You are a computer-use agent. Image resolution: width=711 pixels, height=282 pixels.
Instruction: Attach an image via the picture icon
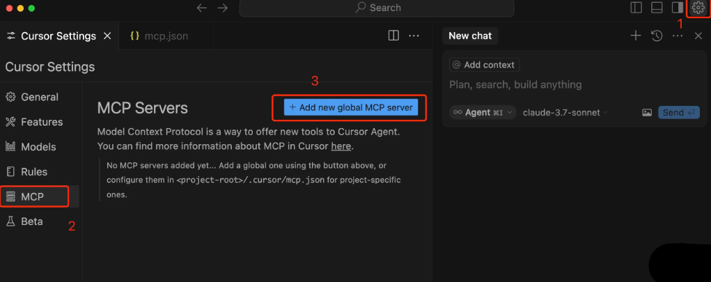tap(647, 112)
